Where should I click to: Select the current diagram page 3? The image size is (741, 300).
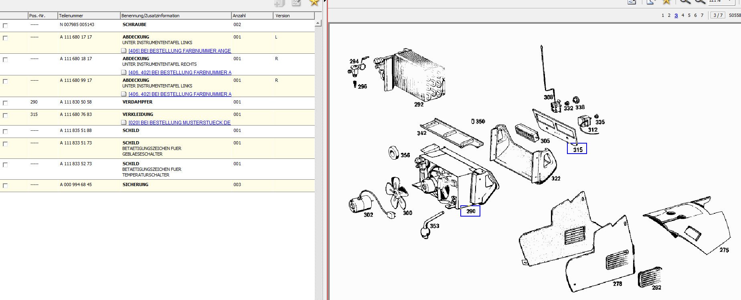(x=676, y=16)
